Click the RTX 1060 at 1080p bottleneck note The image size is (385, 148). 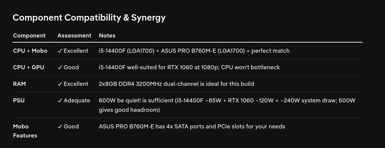coord(189,67)
